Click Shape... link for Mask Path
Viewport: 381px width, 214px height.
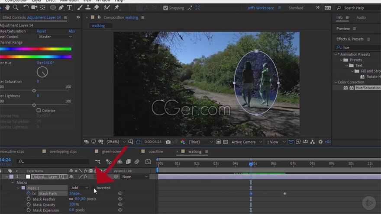(75, 193)
